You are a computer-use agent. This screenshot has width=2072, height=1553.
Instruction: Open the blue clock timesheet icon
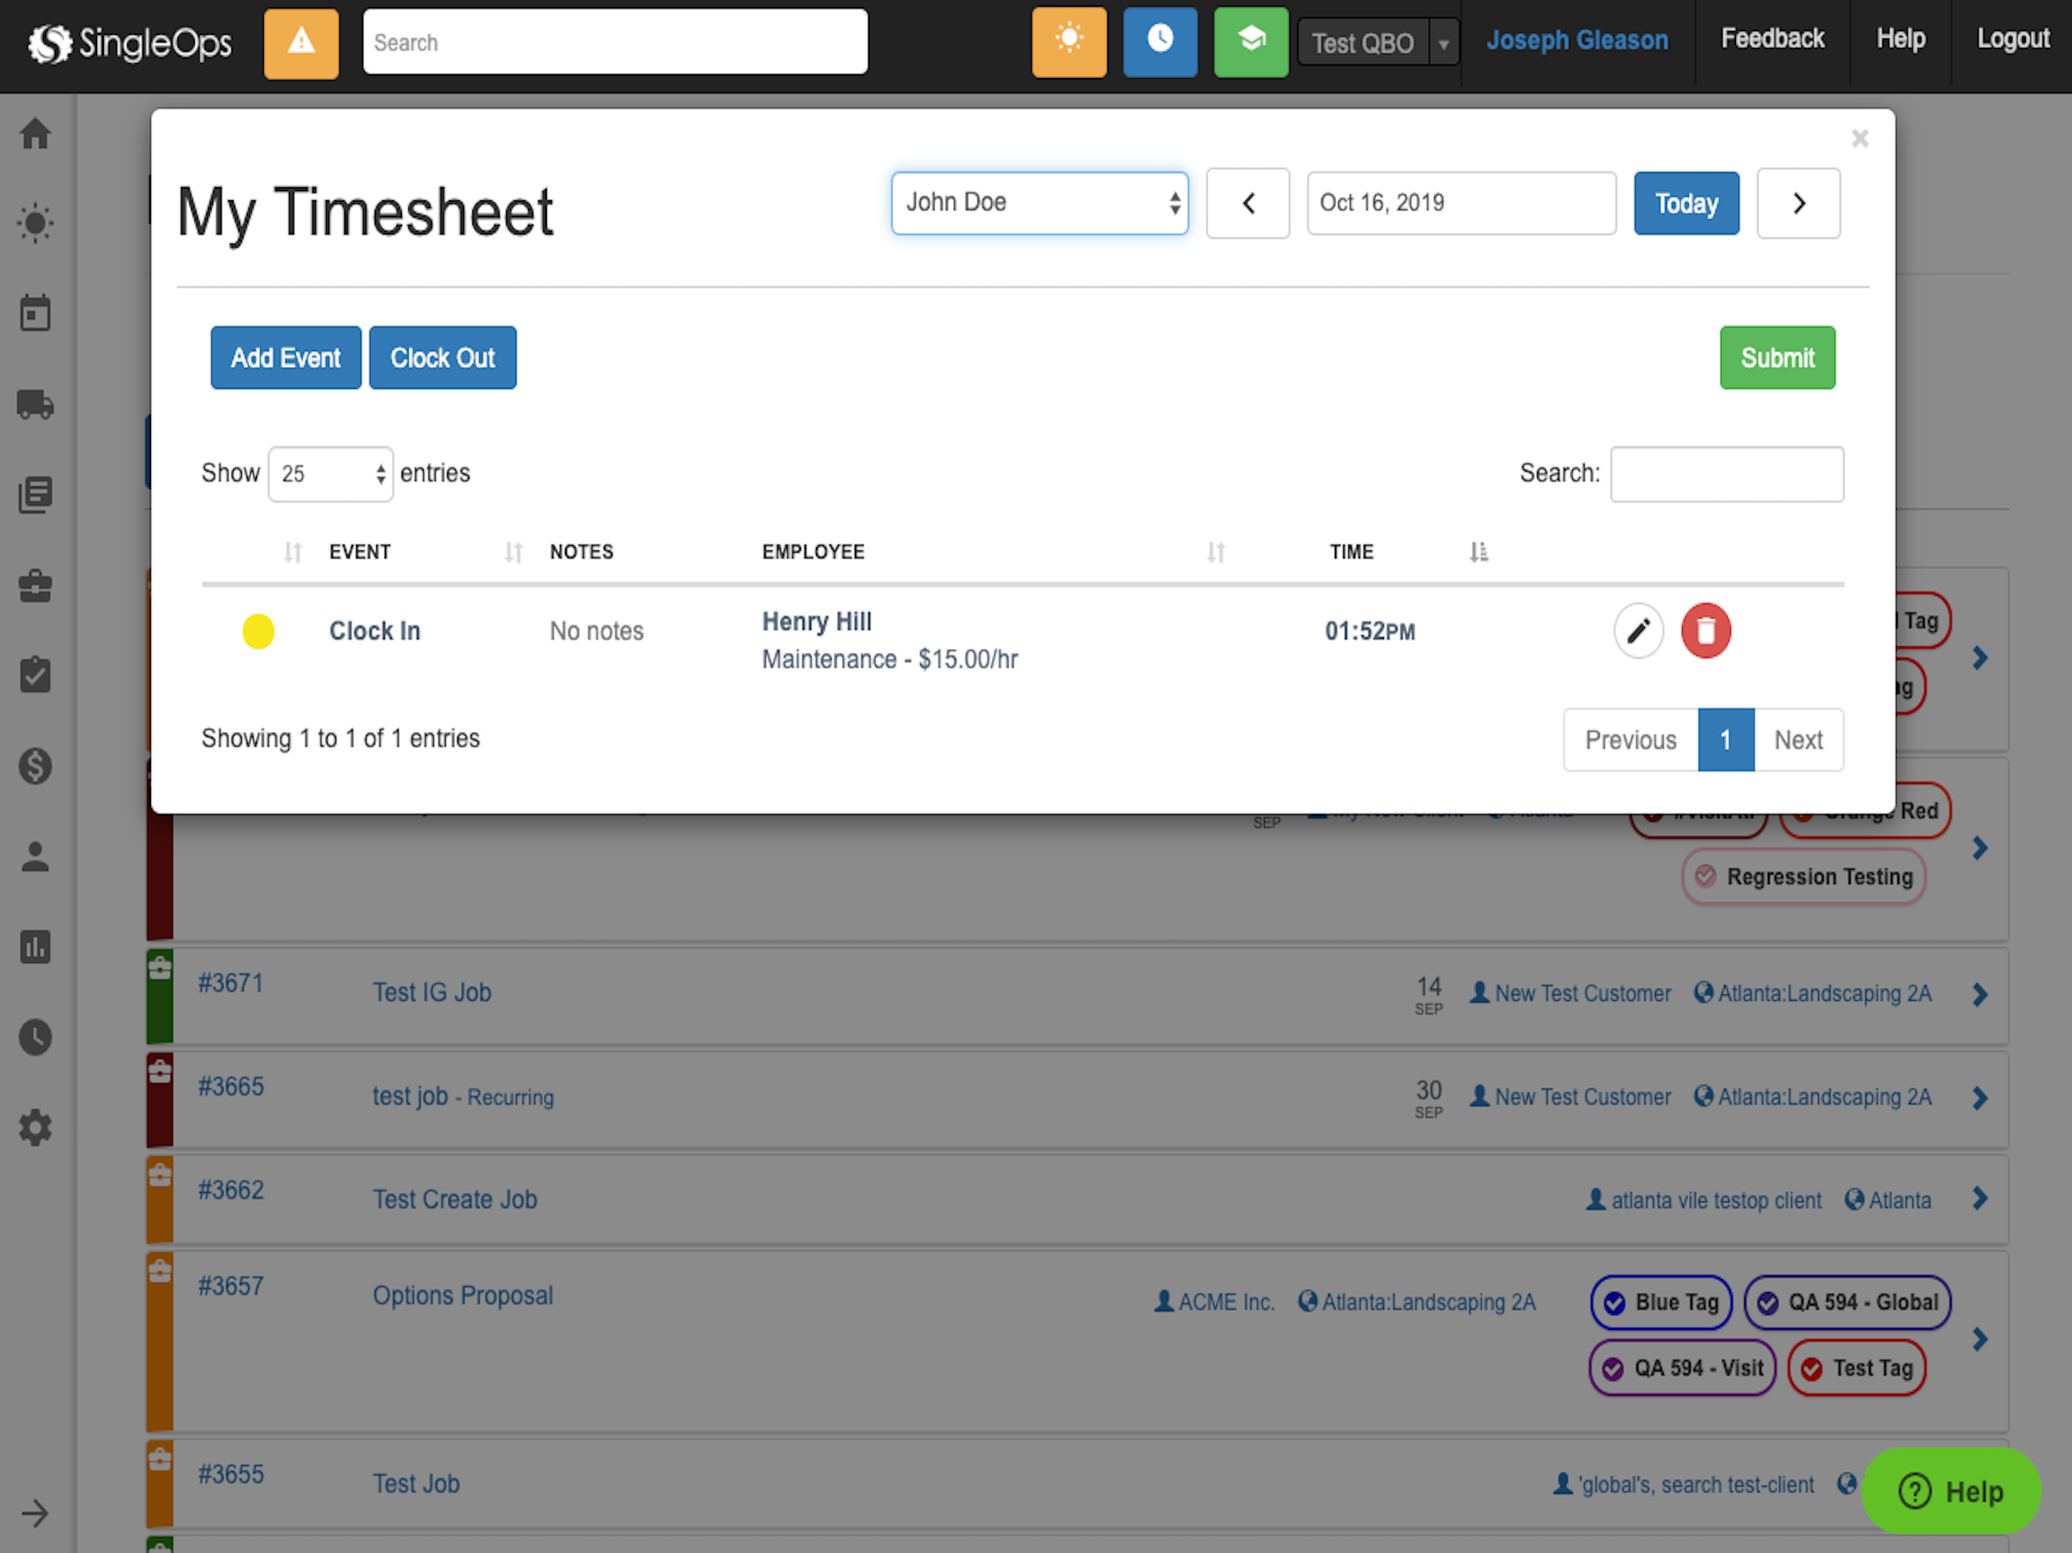click(1160, 42)
